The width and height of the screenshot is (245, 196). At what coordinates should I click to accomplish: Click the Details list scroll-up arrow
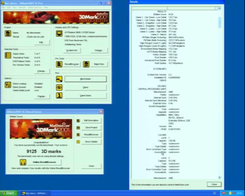point(220,8)
